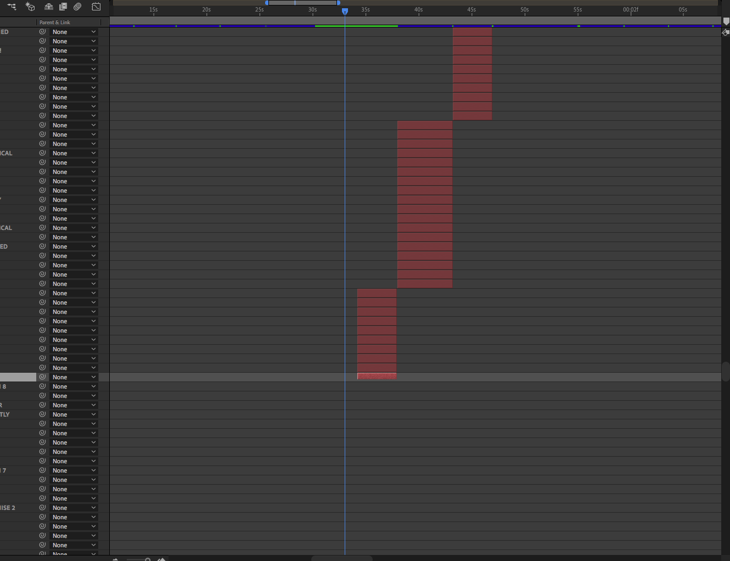Click the time navigator bar center
730x561 pixels.
click(x=302, y=3)
